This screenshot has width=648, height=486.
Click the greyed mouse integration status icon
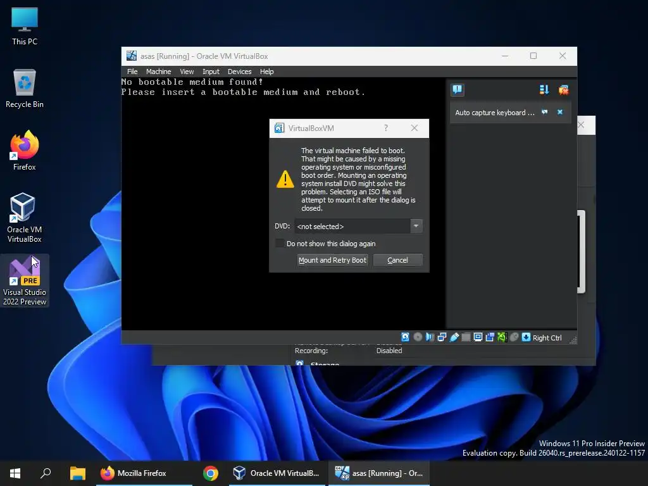tap(514, 337)
